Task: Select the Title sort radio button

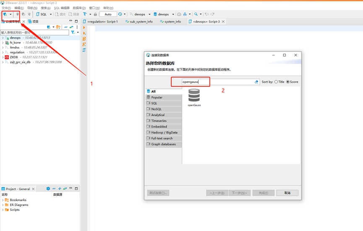Action: pyautogui.click(x=276, y=82)
